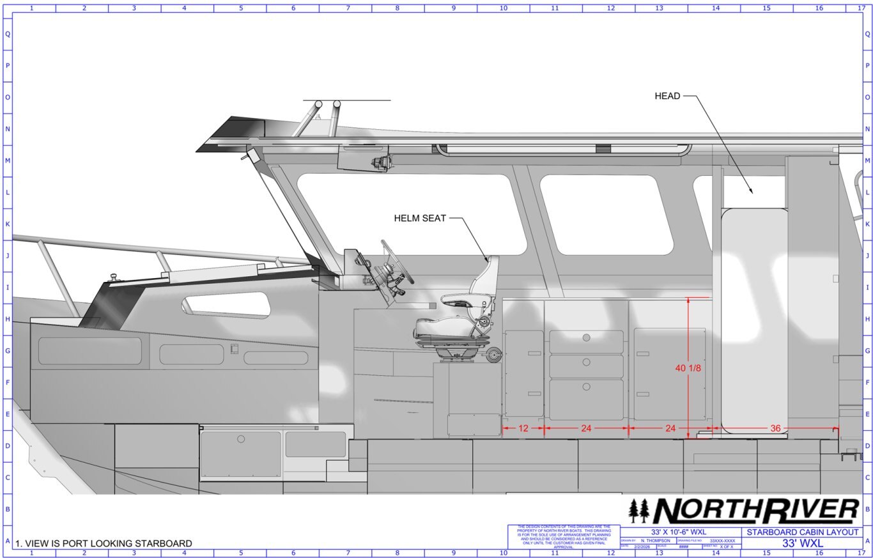873x558 pixels.
Task: Select the HEAD callout label
Action: [x=667, y=96]
